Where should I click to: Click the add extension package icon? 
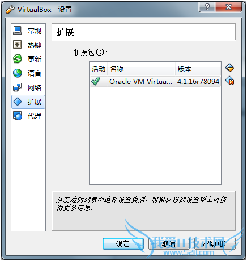[230, 68]
